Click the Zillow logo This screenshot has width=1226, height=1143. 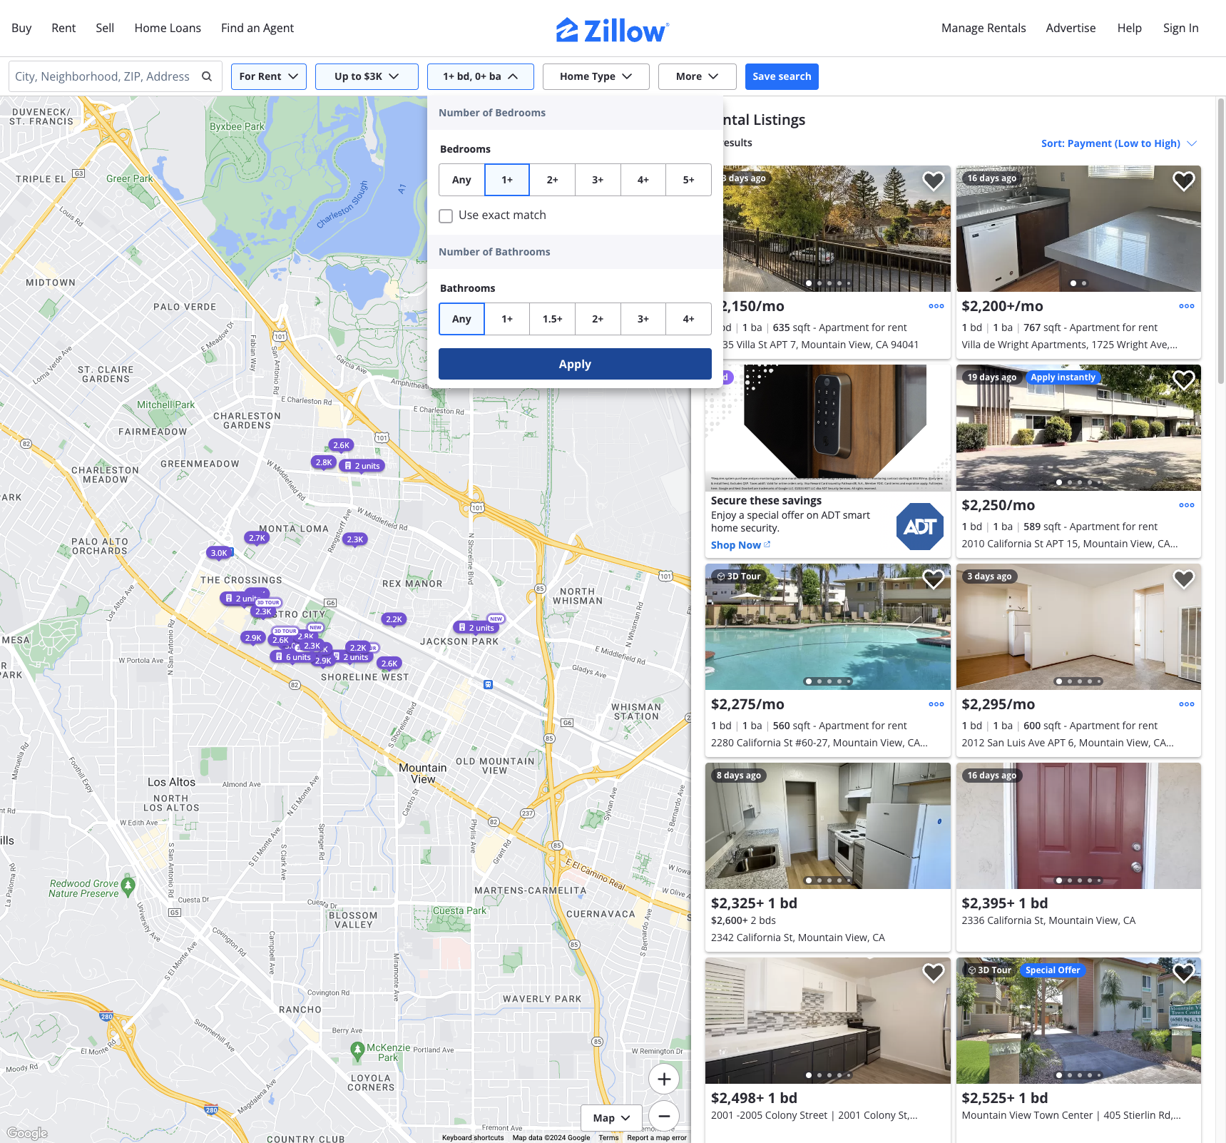coord(612,30)
